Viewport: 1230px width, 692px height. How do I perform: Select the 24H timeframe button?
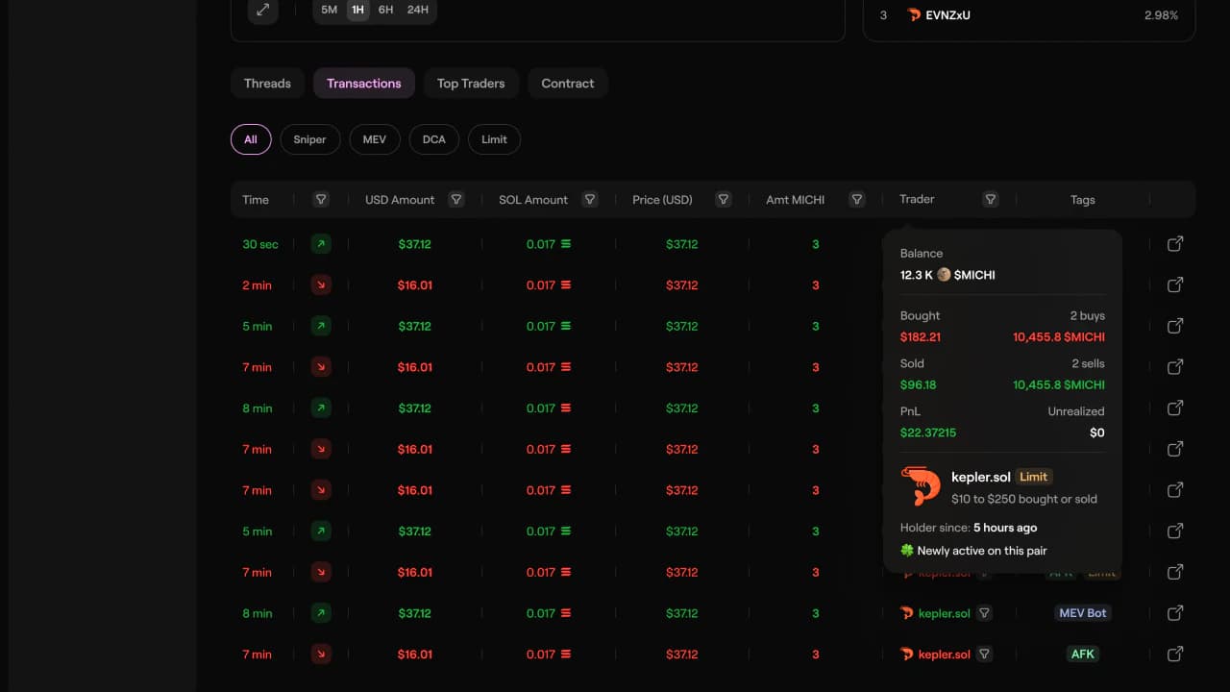point(417,10)
